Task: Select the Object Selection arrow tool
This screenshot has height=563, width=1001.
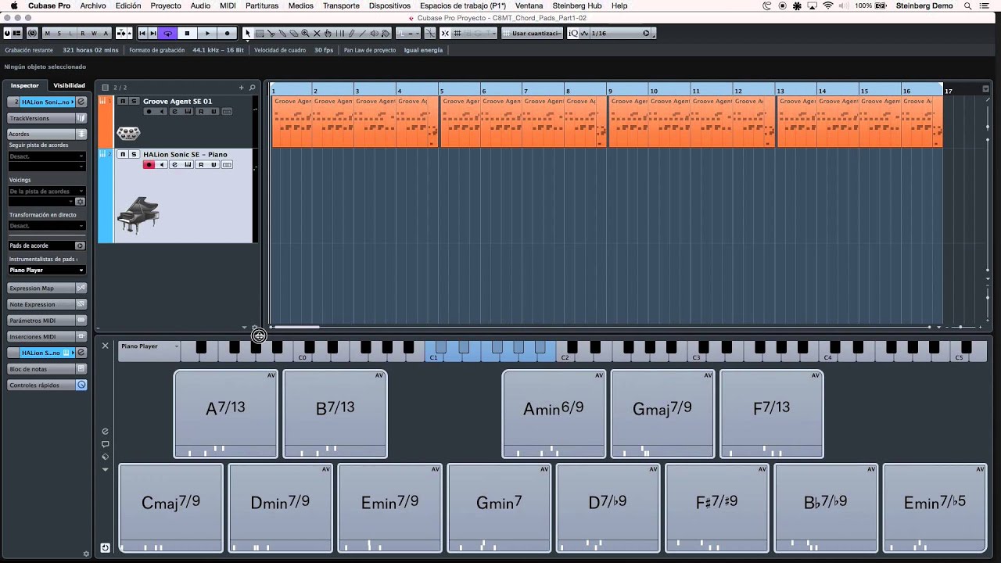Action: pos(248,34)
